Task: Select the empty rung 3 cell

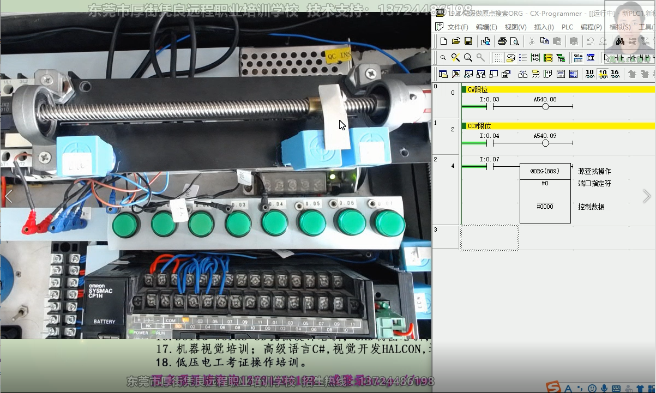Action: (x=489, y=238)
